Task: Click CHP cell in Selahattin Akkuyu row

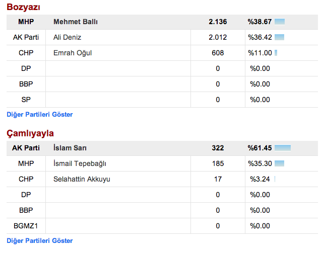Action: point(26,179)
